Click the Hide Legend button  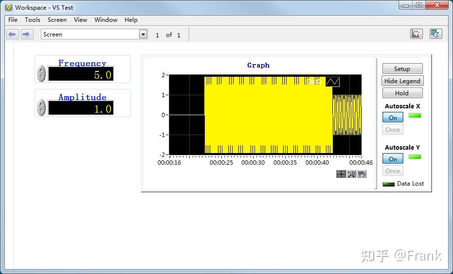tap(402, 81)
